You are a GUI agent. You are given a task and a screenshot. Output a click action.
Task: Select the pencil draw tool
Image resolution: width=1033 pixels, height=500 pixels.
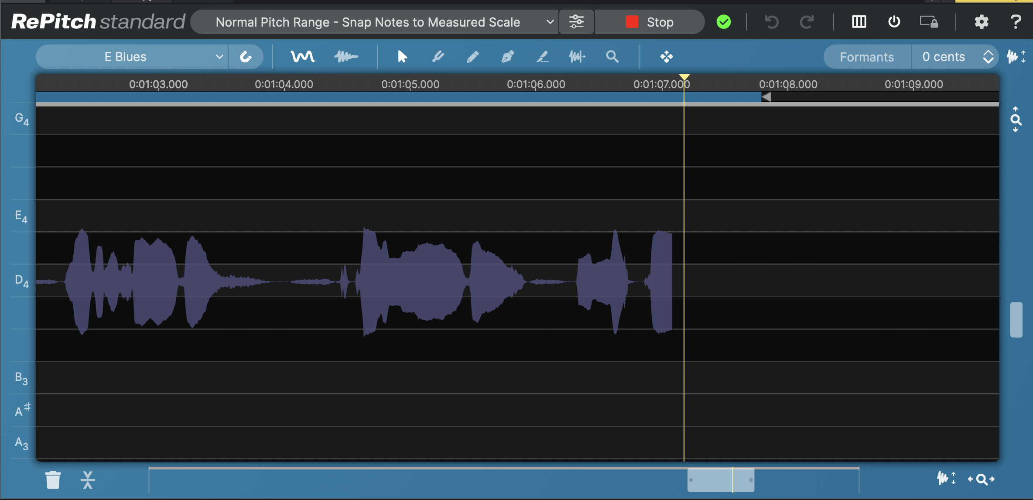point(472,57)
